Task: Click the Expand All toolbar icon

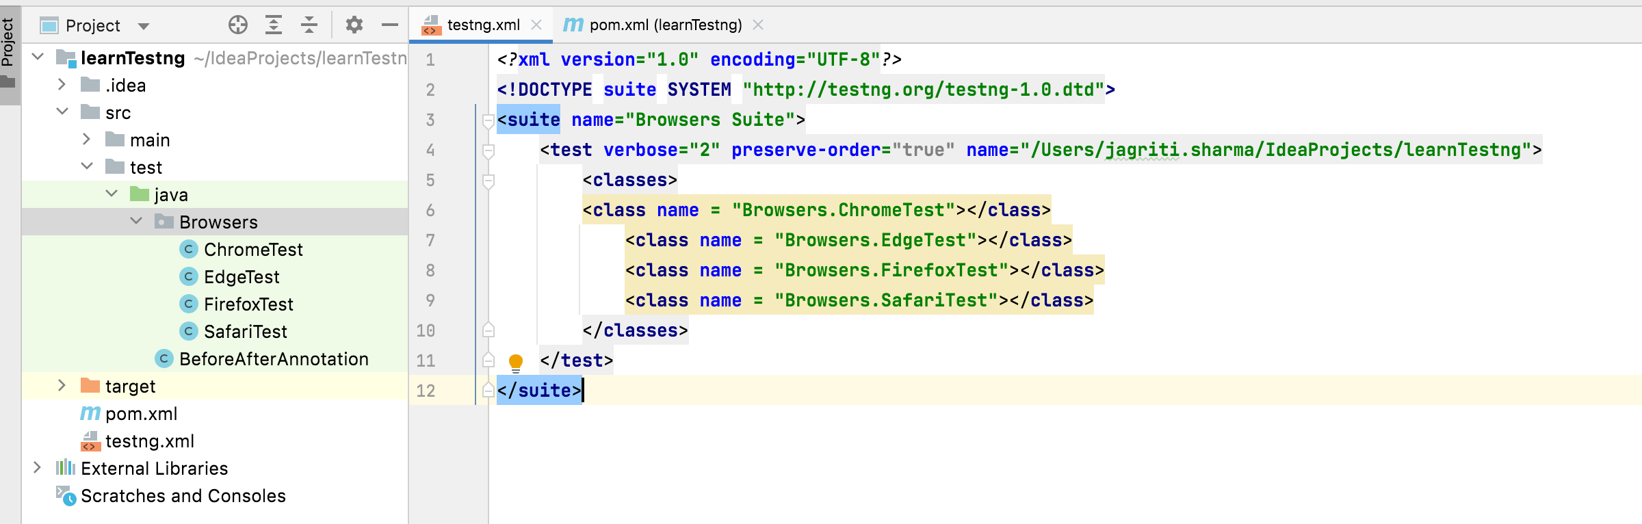Action: tap(274, 25)
